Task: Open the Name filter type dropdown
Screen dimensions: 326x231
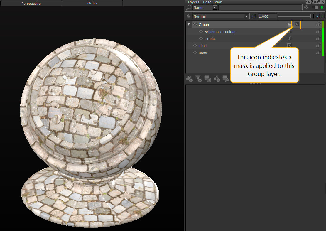Action: (215, 8)
